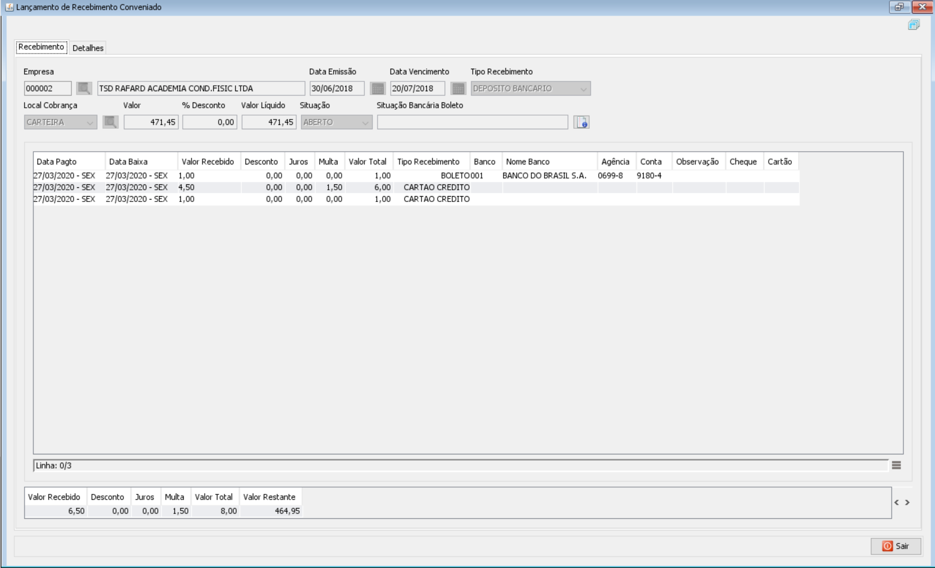Click the Valor Total cell showing 6,00
Screen dimensions: 935x568
click(x=369, y=187)
